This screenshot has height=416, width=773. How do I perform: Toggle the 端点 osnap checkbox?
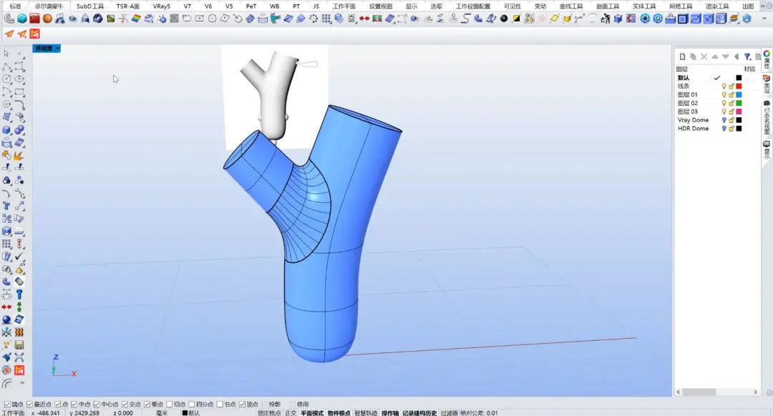pos(8,405)
